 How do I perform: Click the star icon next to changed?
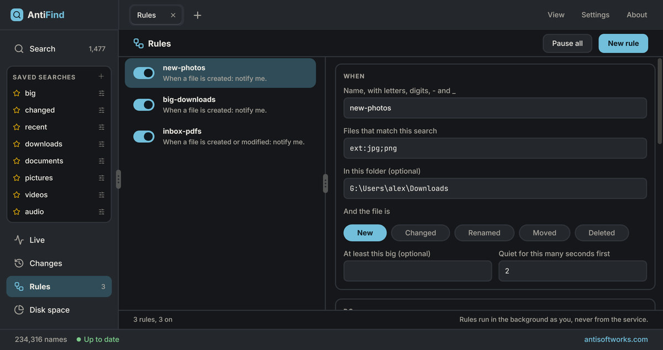pos(17,110)
